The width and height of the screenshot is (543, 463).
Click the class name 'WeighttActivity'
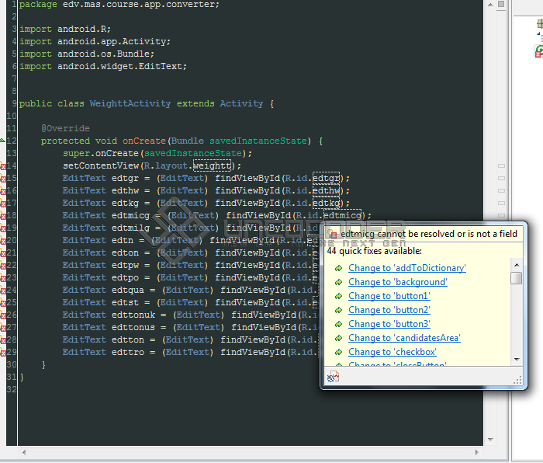(x=130, y=103)
